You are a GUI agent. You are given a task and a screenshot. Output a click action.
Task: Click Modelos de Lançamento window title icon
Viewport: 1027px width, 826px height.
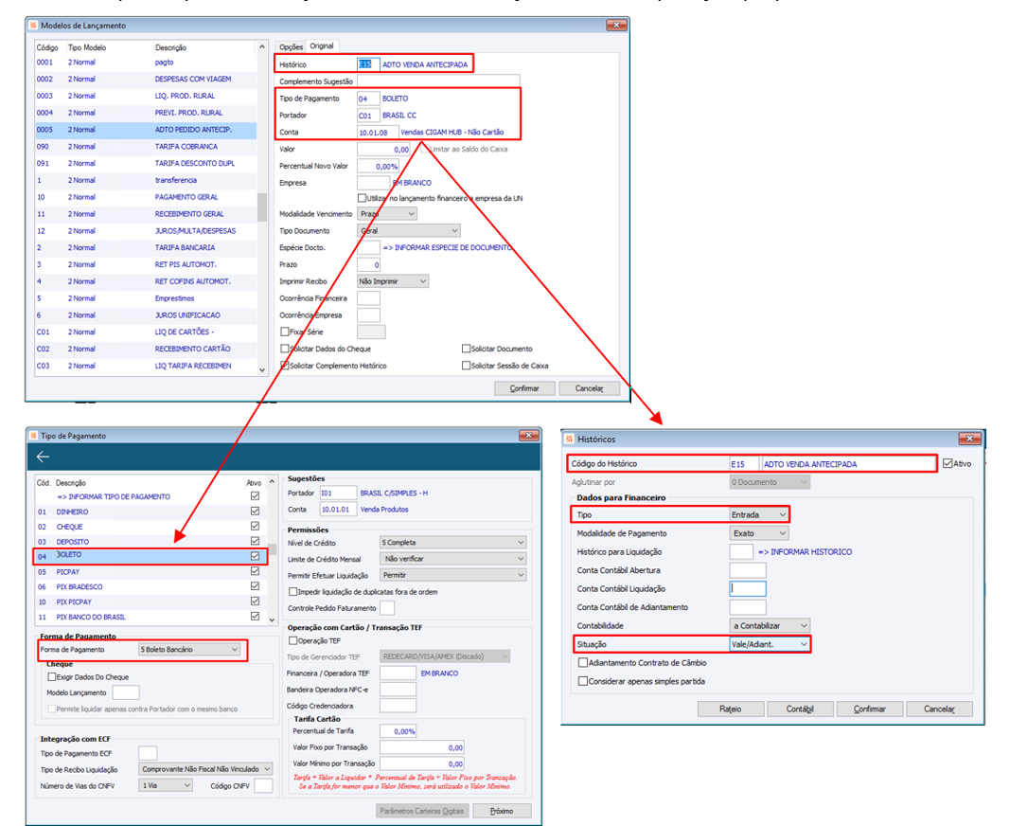pyautogui.click(x=33, y=25)
